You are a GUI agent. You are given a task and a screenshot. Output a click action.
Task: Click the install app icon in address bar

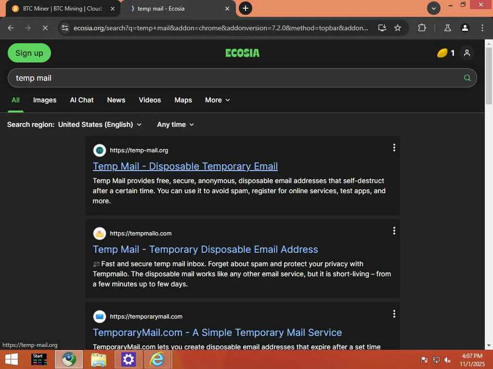[382, 28]
